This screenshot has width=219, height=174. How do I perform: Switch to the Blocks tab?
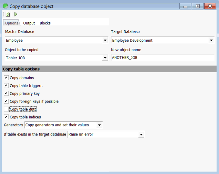coord(45,23)
